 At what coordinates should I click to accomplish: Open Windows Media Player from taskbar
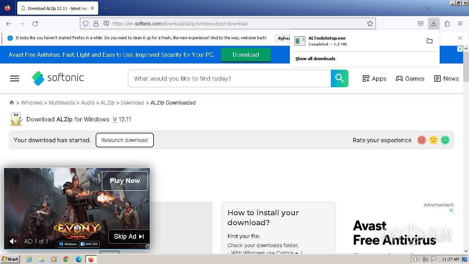54,259
